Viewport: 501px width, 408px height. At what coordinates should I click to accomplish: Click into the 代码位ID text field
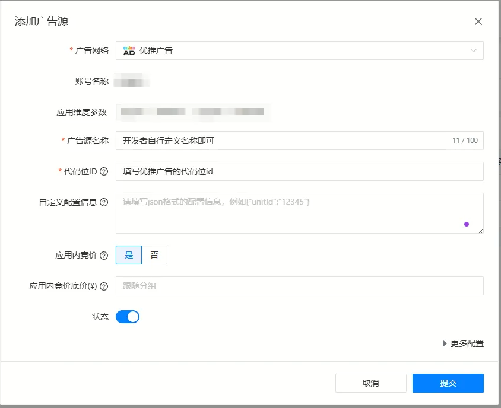299,171
